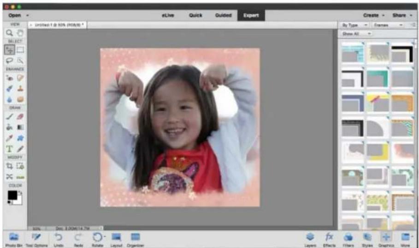The width and height of the screenshot is (419, 248).
Task: Click the Undo button
Action: [x=59, y=240]
